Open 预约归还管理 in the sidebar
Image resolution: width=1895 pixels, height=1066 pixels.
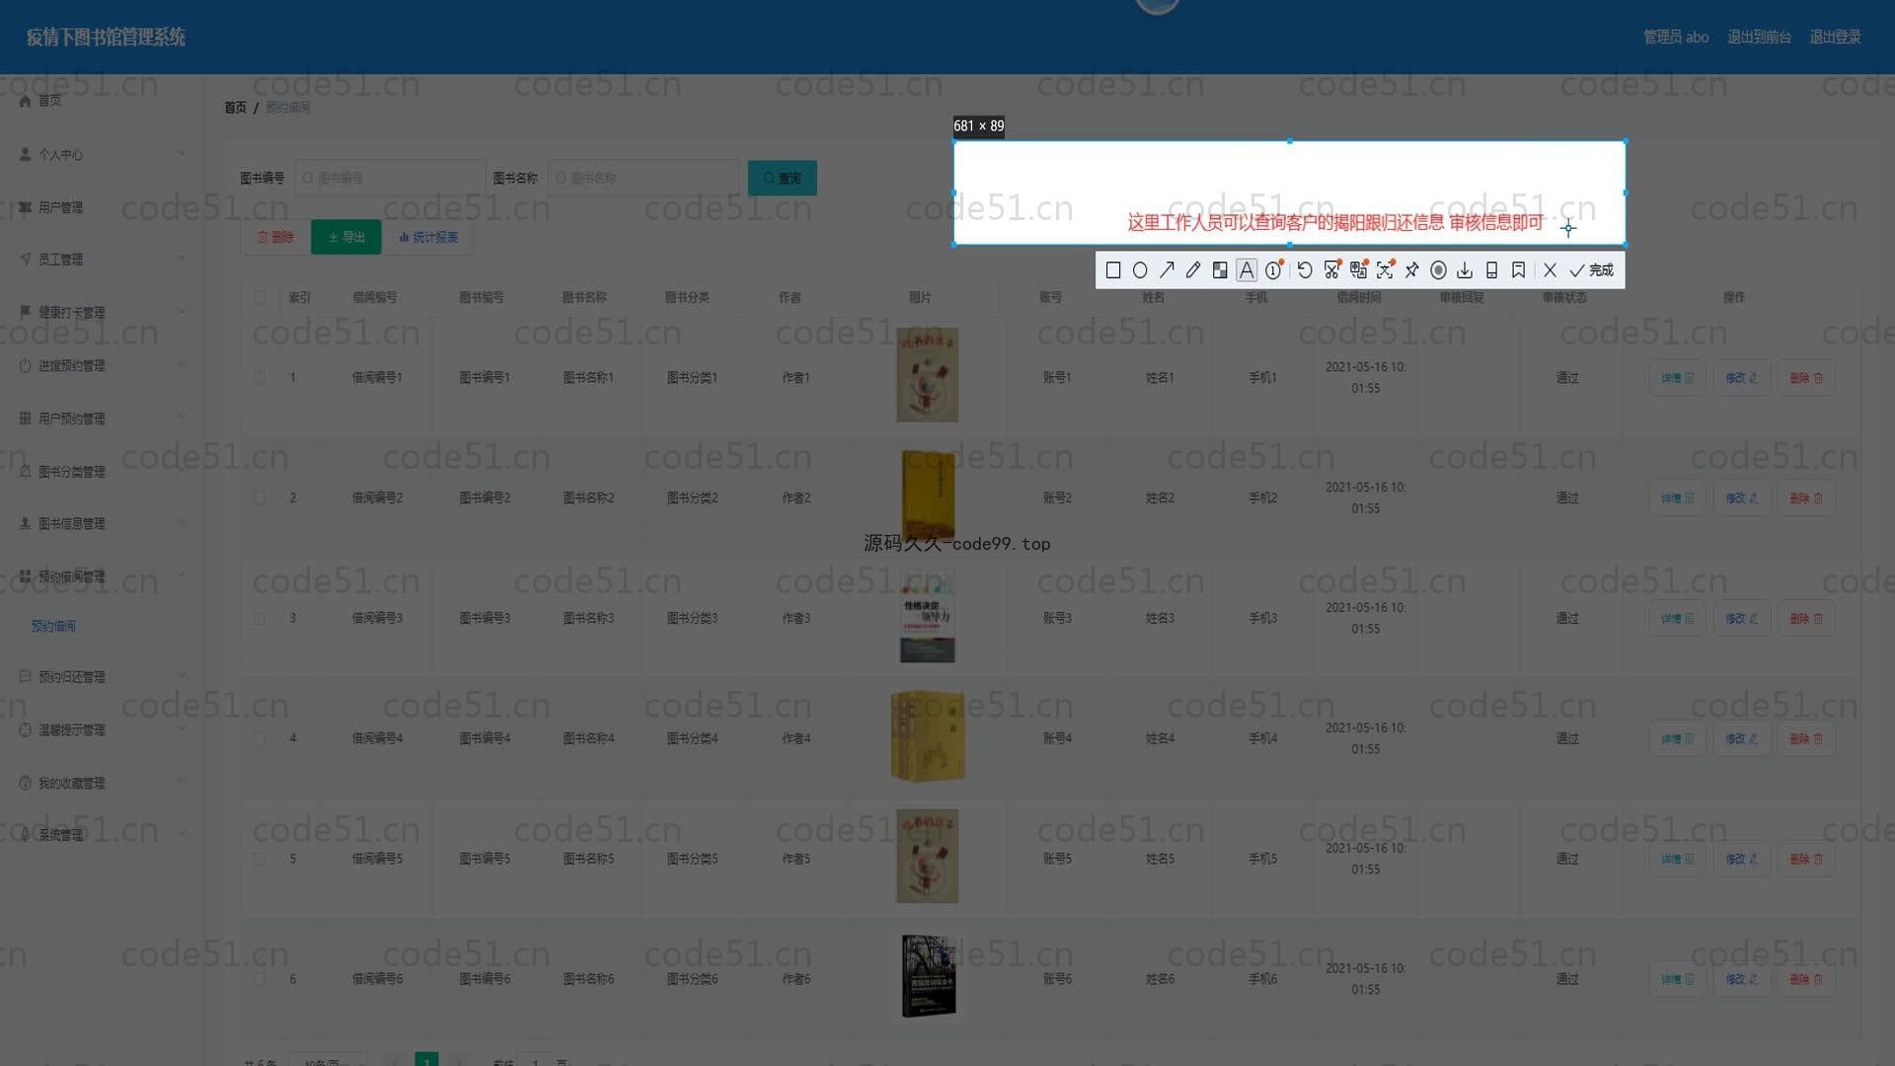coord(103,677)
